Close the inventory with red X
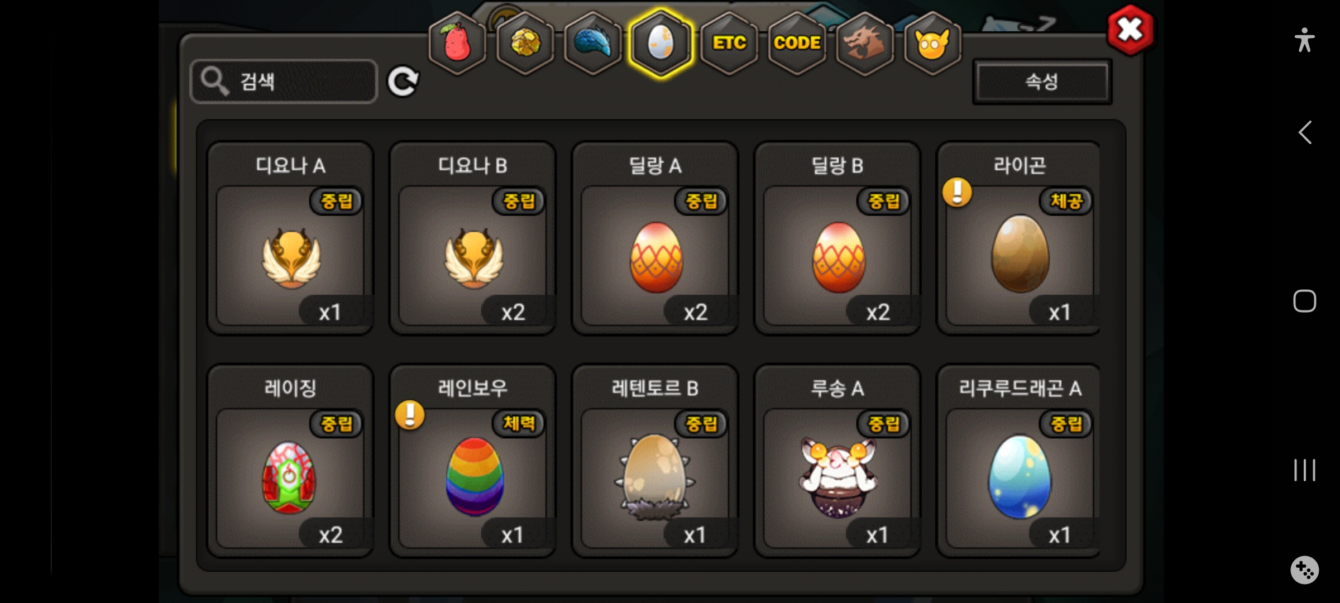Viewport: 1340px width, 603px height. click(x=1131, y=30)
